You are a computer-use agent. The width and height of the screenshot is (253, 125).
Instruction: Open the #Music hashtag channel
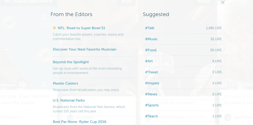tap(151, 39)
